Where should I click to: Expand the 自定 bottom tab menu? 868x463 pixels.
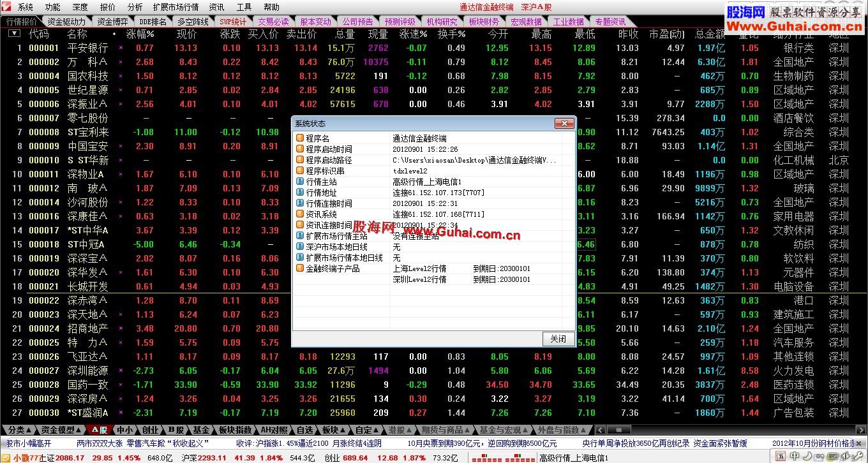(367, 430)
